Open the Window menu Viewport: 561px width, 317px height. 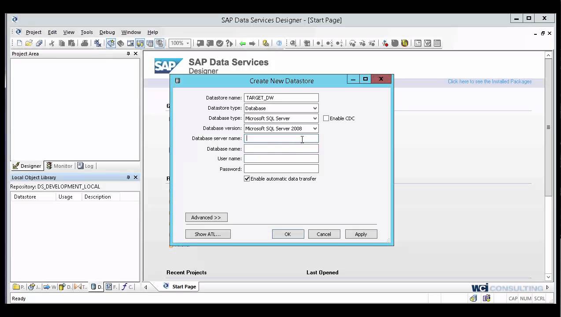pyautogui.click(x=131, y=32)
